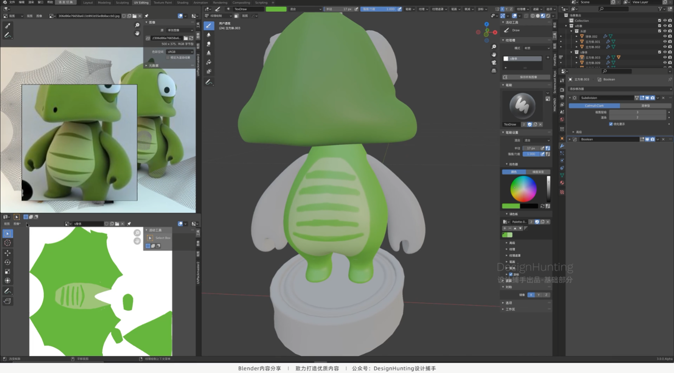
Task: Open the Modifier properties wrench tab
Action: coord(562,146)
